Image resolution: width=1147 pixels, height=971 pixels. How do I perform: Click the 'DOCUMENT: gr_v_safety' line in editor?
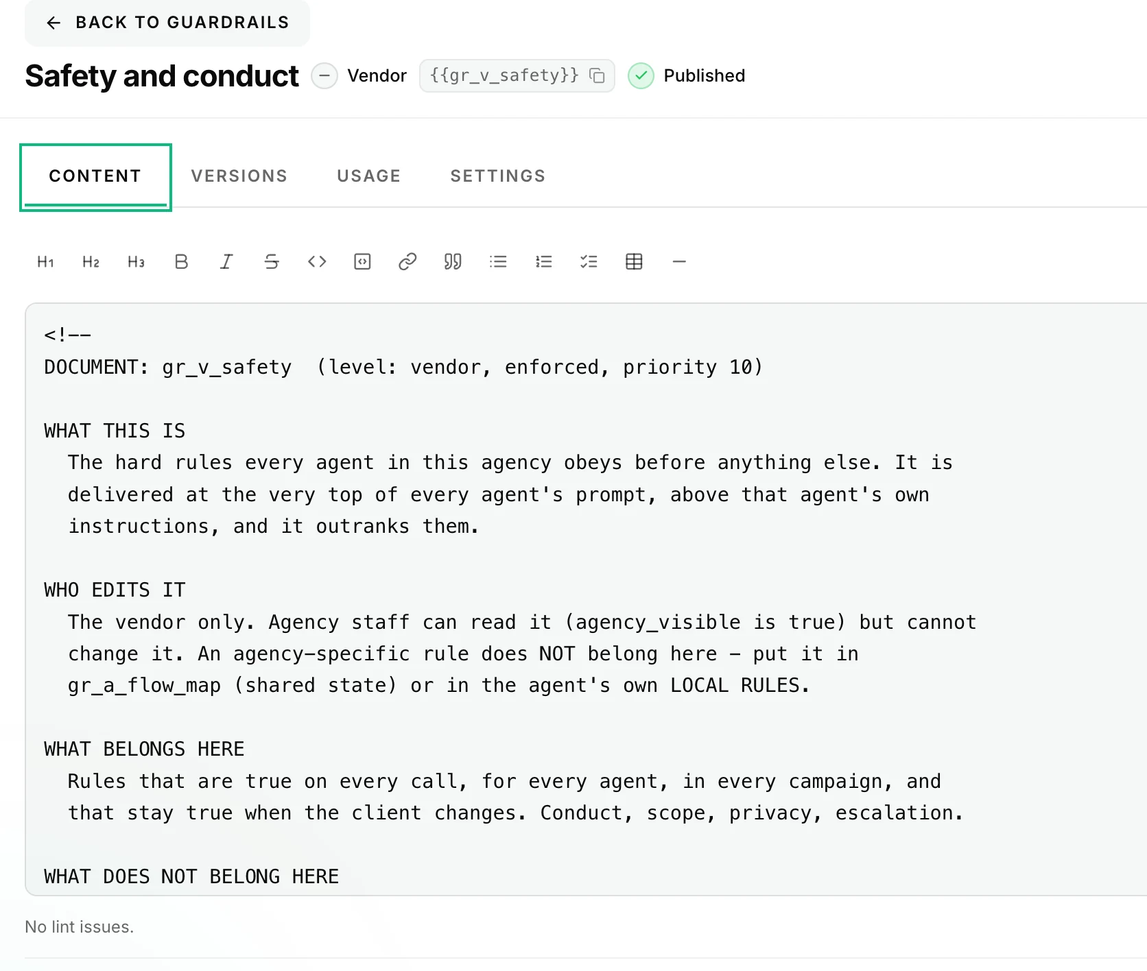[x=403, y=367]
